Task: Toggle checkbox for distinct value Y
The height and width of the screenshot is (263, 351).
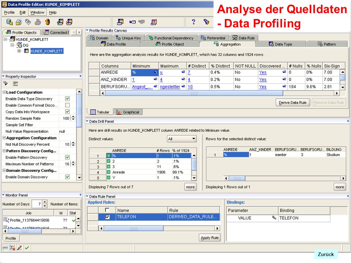Action: pos(109,178)
